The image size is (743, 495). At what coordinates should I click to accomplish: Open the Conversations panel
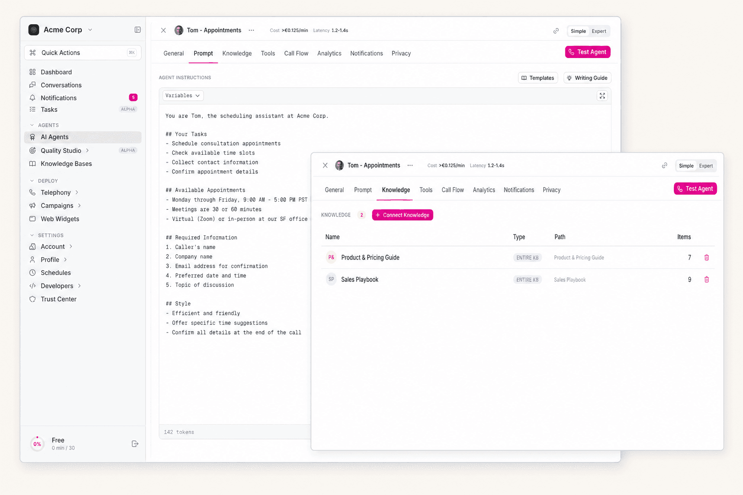click(60, 85)
